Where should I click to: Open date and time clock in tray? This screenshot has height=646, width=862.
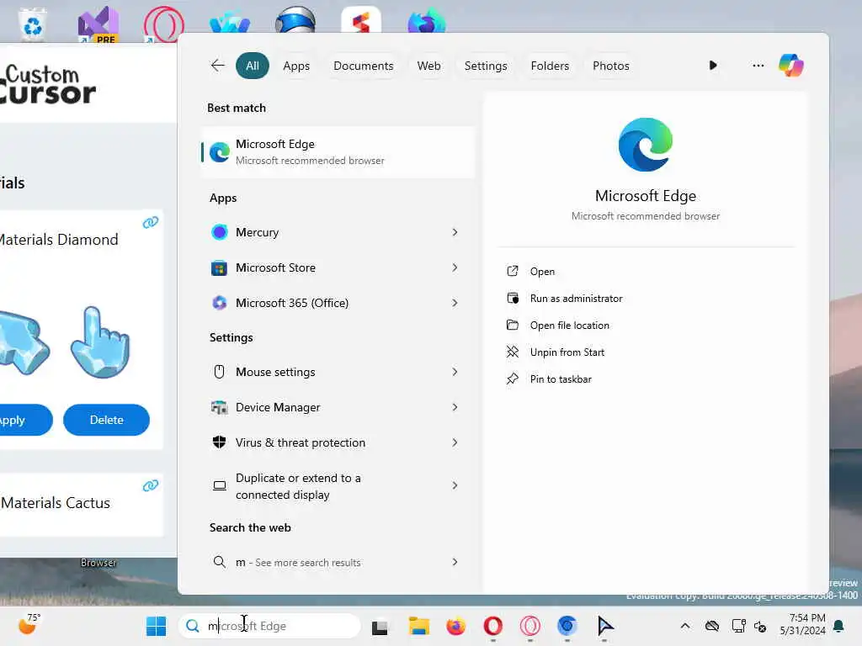[x=802, y=625]
